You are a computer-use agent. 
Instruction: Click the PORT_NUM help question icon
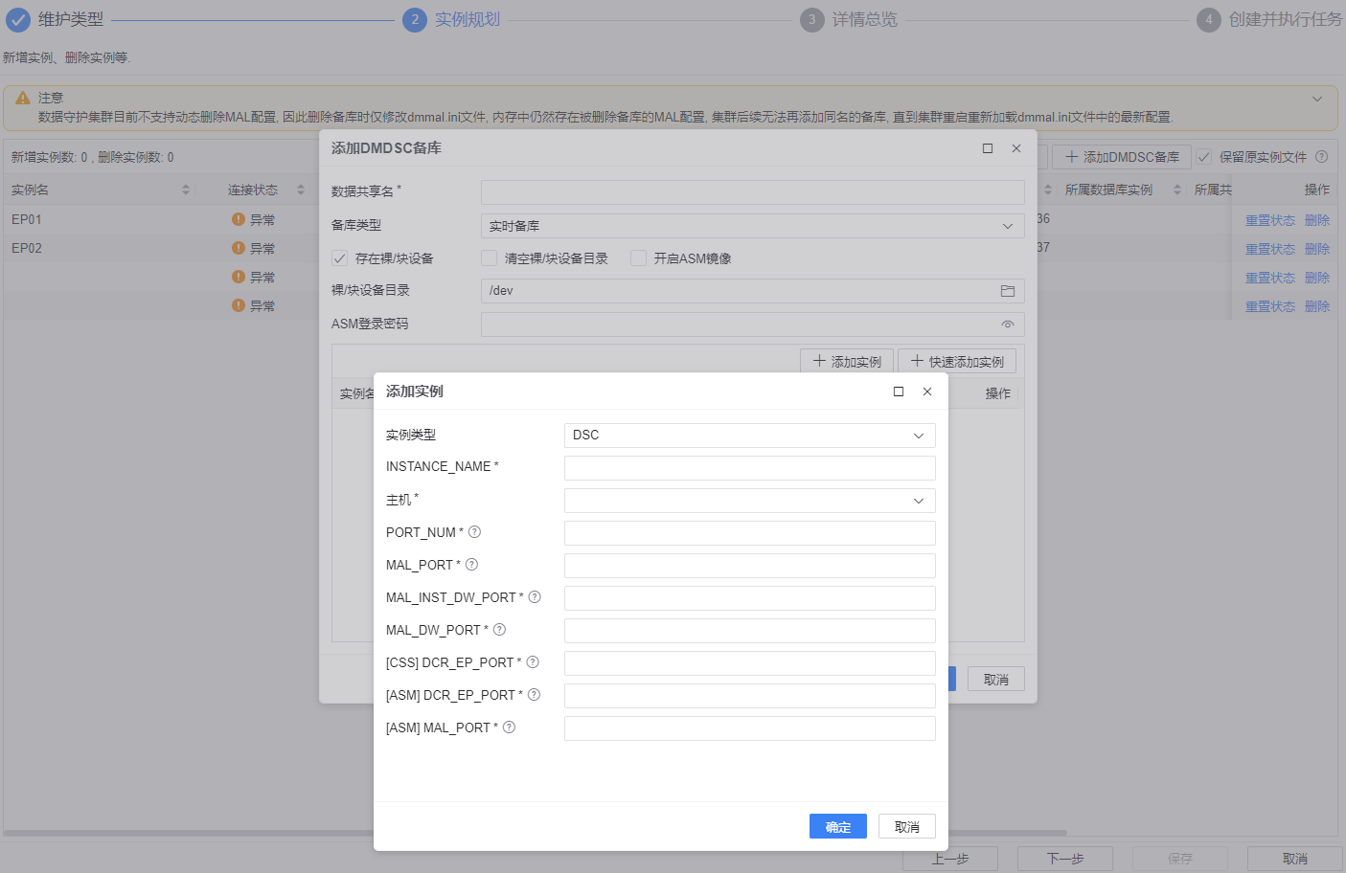tap(474, 532)
